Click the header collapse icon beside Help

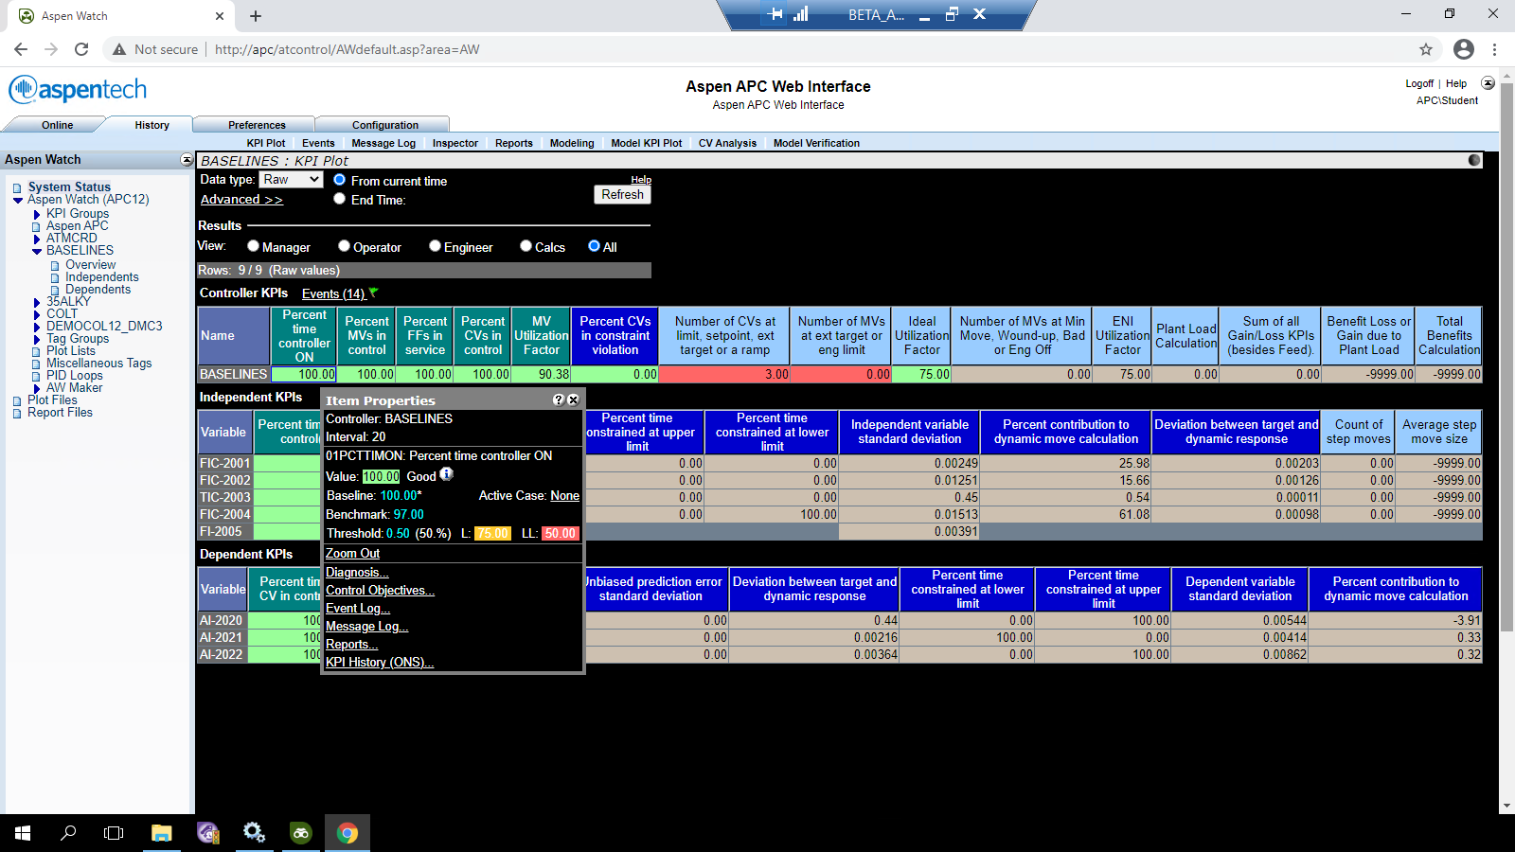[x=1488, y=83]
